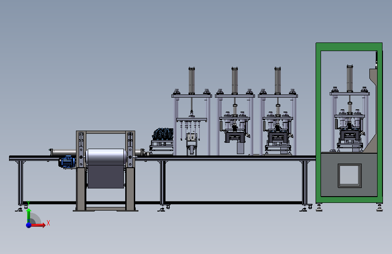The image size is (392, 254).
Task: Select the right leveling foot under the green enclosure
Action: [379, 208]
